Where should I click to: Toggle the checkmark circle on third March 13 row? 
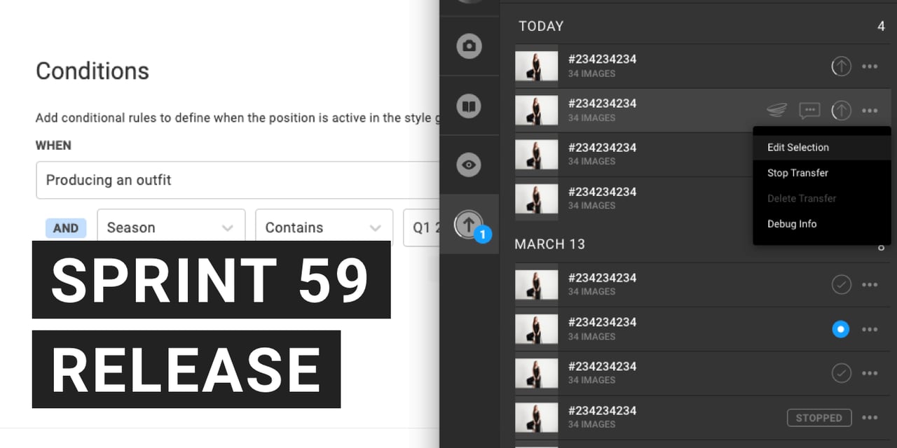(x=841, y=373)
